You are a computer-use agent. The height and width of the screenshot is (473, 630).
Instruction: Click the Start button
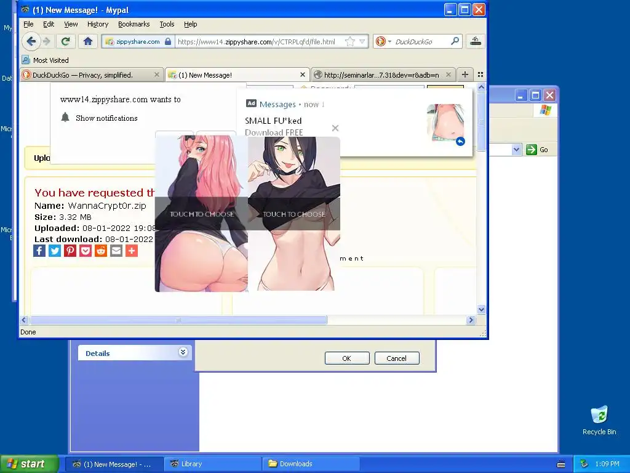[x=29, y=464]
